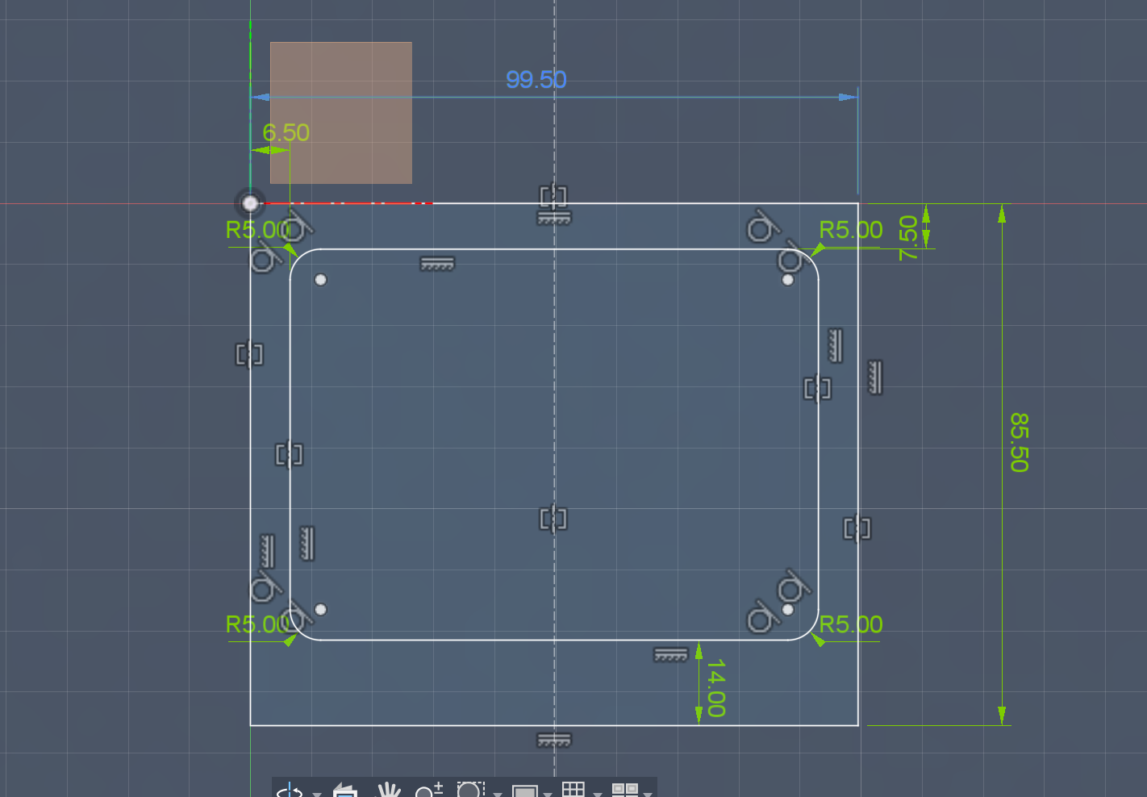Viewport: 1147px width, 797px height.
Task: Click the sketch origin point
Action: (251, 203)
